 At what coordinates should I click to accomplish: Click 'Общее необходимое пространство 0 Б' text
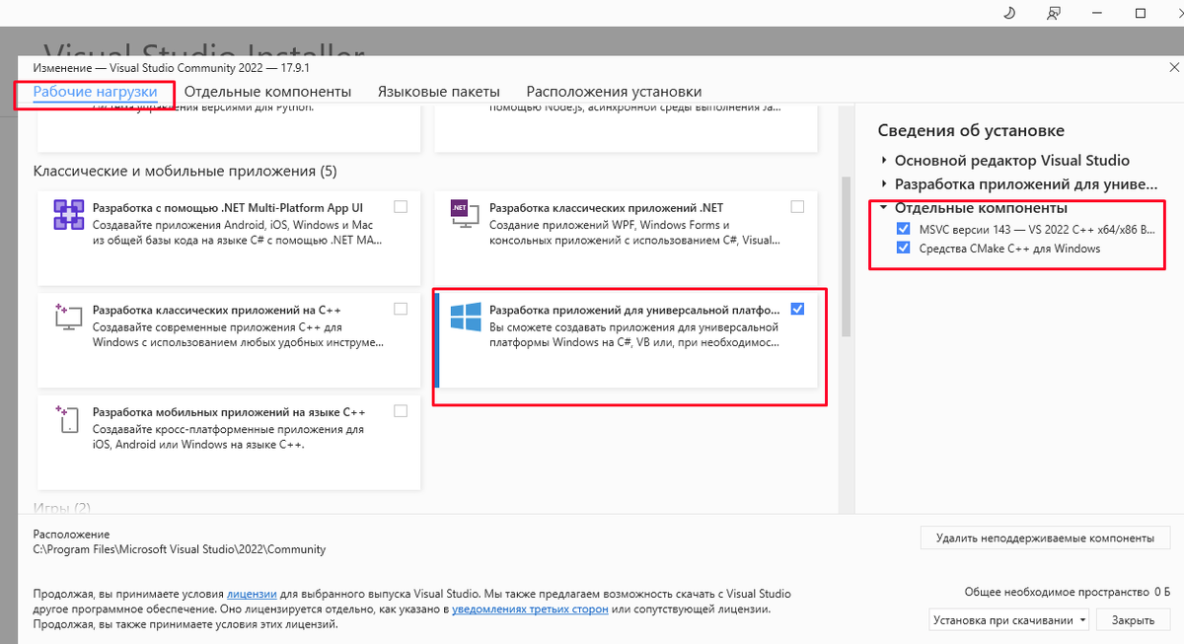click(1068, 592)
